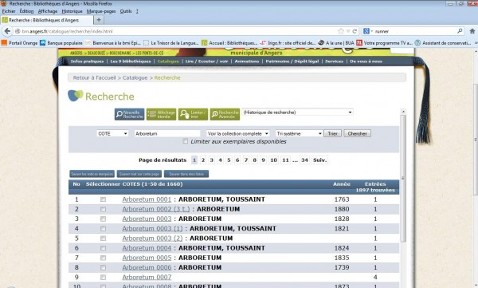Click Sauver tout sur cette page button
This screenshot has width=478, height=288.
139,174
